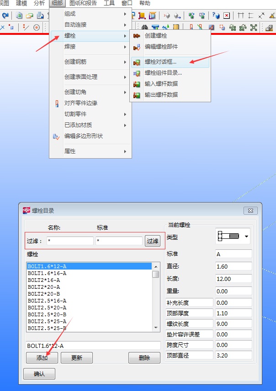This screenshot has width=276, height=391.
Task: Click the Update (更新) button
Action: tap(77, 358)
